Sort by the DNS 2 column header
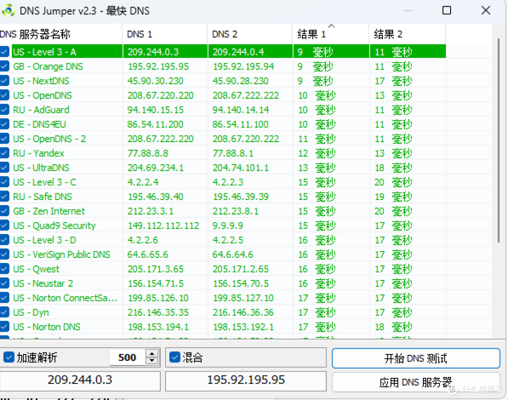This screenshot has width=508, height=400. 250,34
